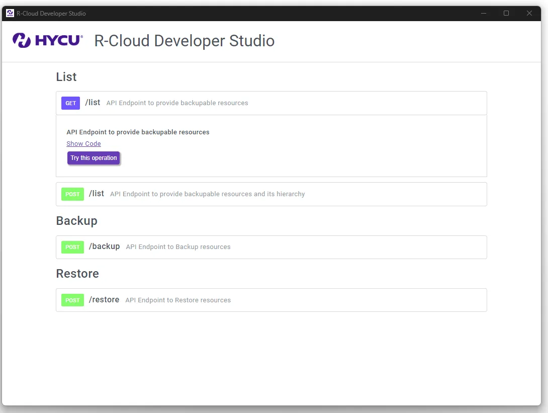The width and height of the screenshot is (548, 413).
Task: Select the GET method badge on /list
Action: [x=70, y=103]
